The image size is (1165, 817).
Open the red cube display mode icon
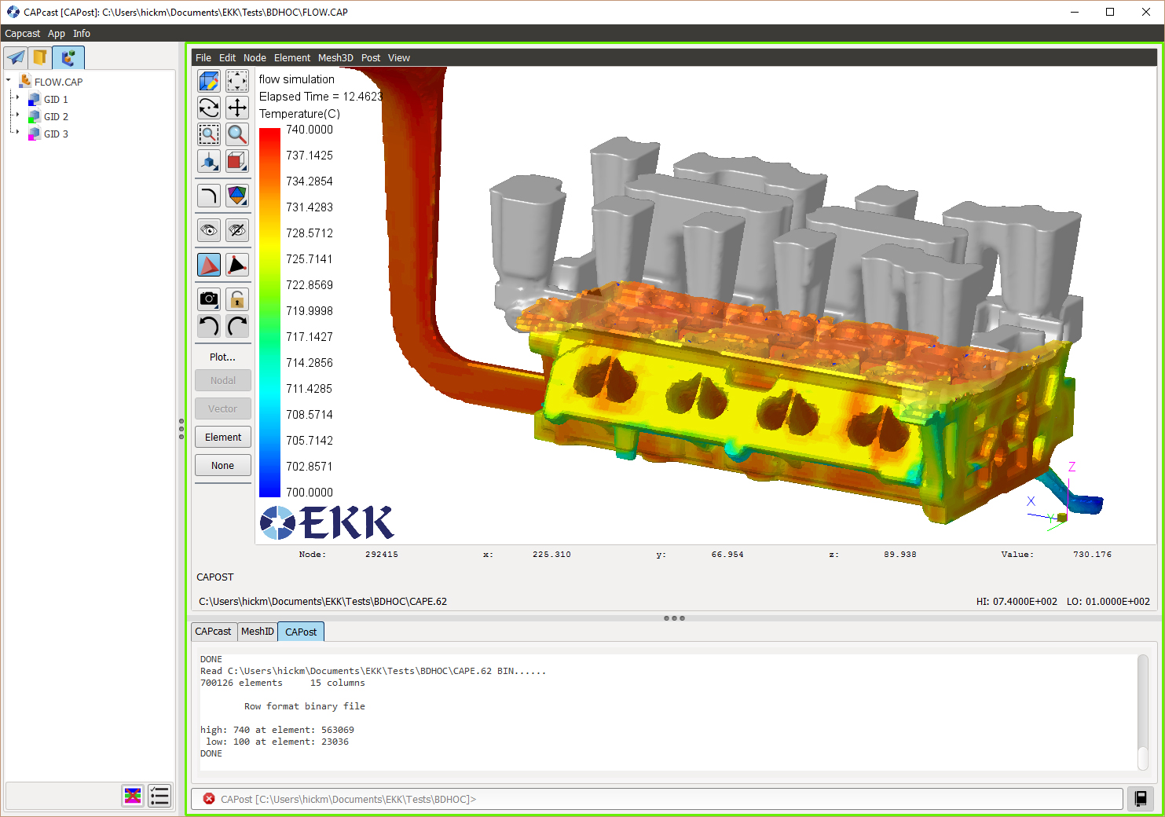pos(237,161)
